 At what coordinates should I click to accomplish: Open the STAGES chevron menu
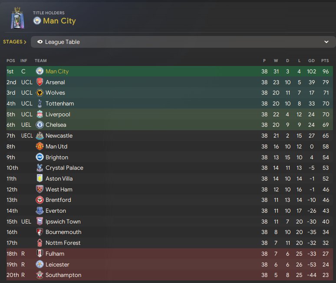(15, 42)
